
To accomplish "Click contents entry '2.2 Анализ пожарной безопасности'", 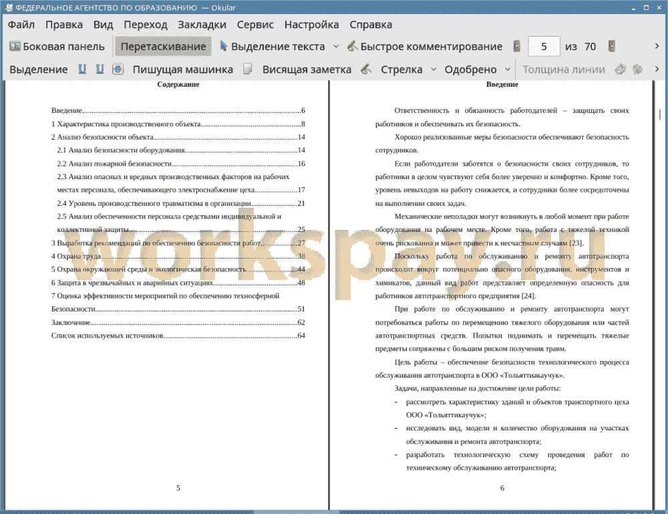I will coord(181,164).
